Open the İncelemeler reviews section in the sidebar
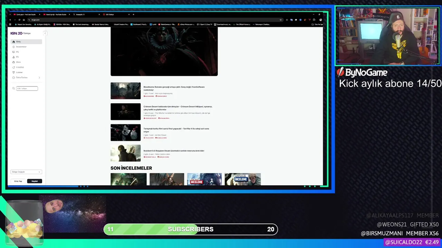Screen dimensions: 442x248 (26, 47)
